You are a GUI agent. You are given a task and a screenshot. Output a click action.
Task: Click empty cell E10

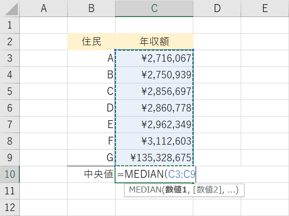[x=265, y=174]
